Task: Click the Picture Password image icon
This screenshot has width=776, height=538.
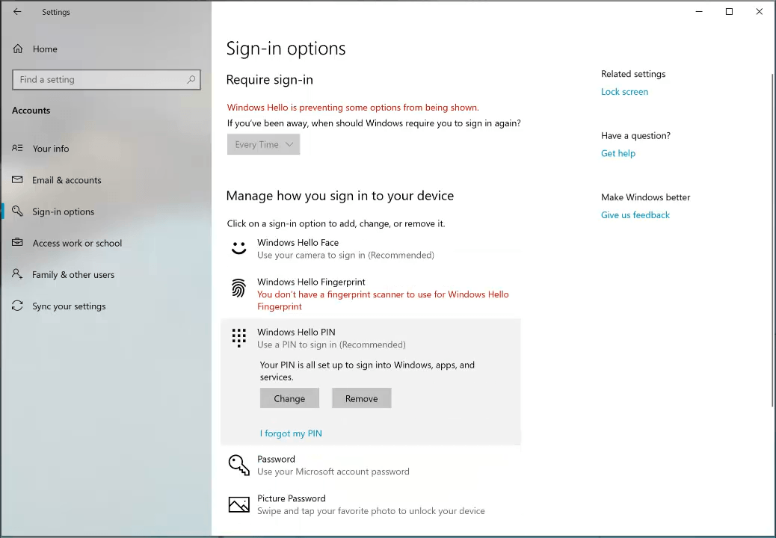Action: tap(238, 504)
